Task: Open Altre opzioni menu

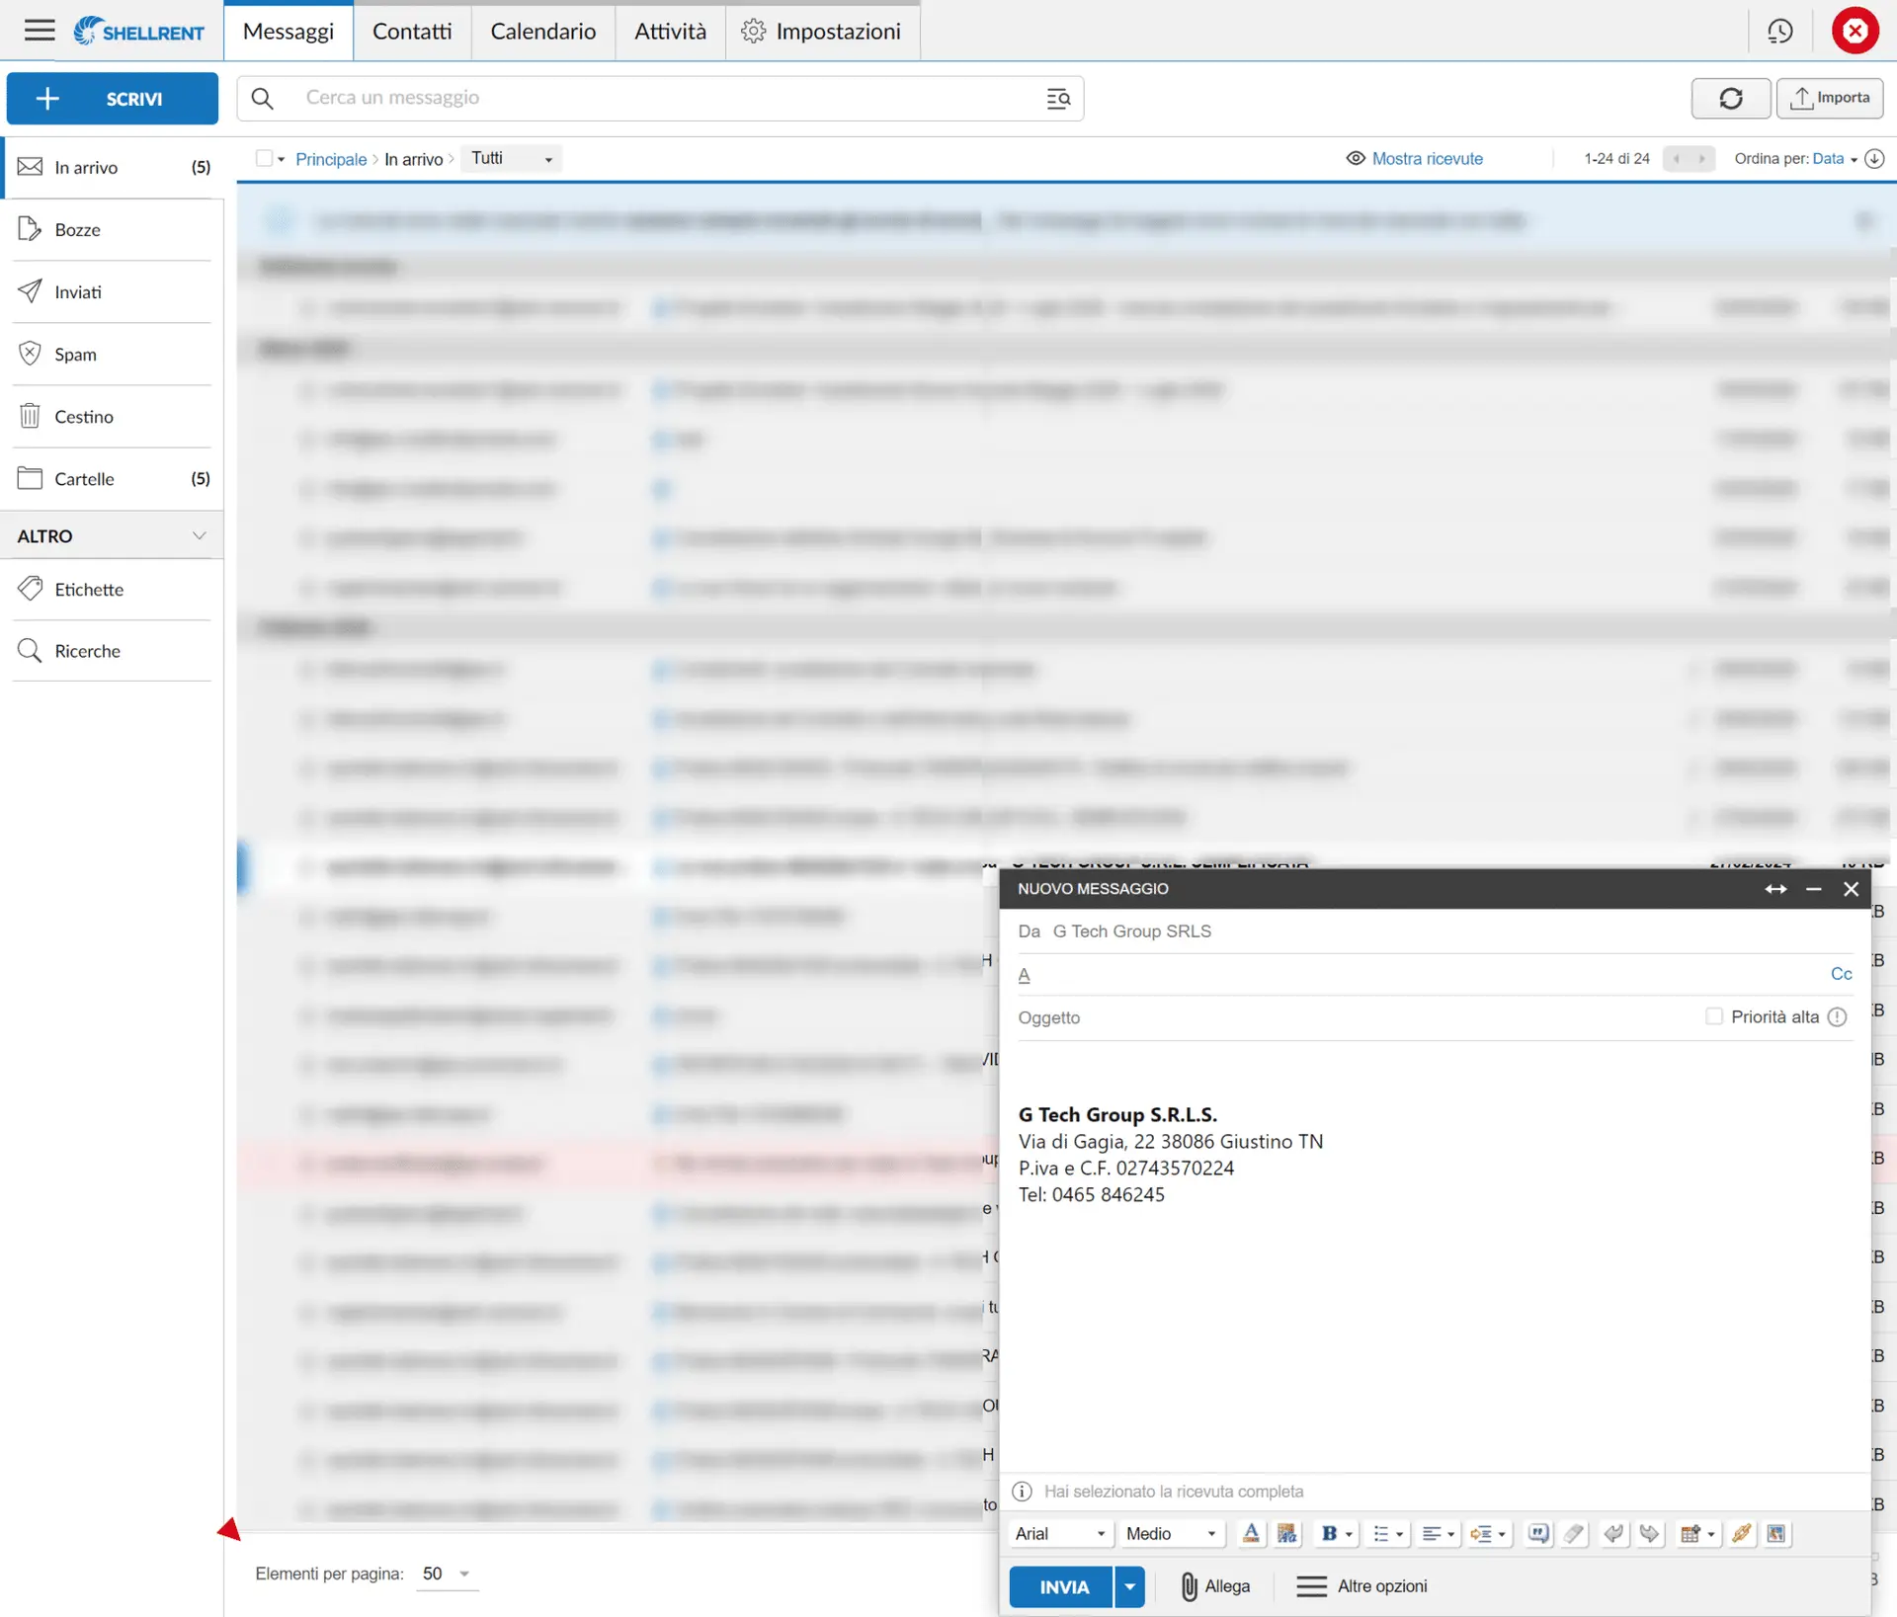Action: [1361, 1585]
